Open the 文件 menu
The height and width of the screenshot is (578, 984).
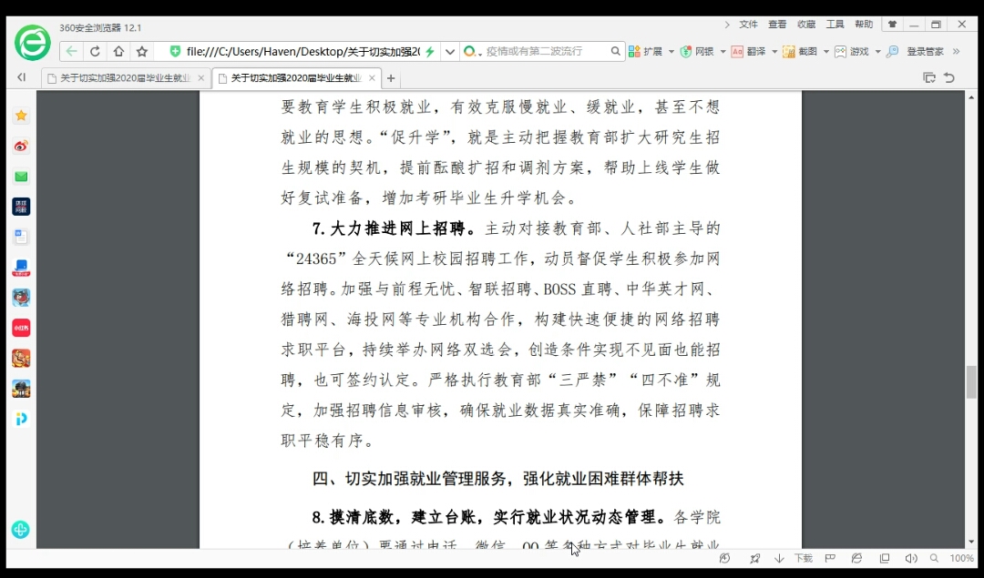point(748,25)
